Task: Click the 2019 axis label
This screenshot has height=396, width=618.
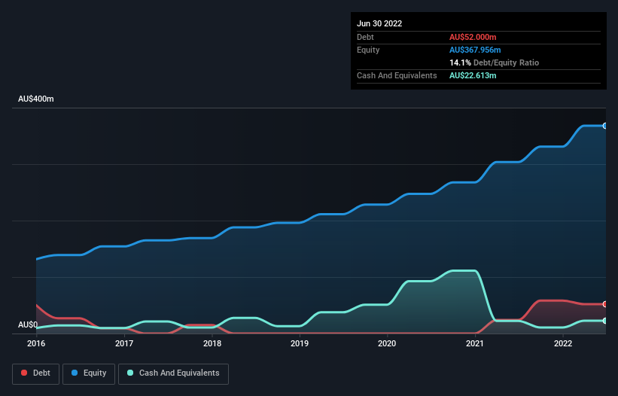Action: coord(300,343)
